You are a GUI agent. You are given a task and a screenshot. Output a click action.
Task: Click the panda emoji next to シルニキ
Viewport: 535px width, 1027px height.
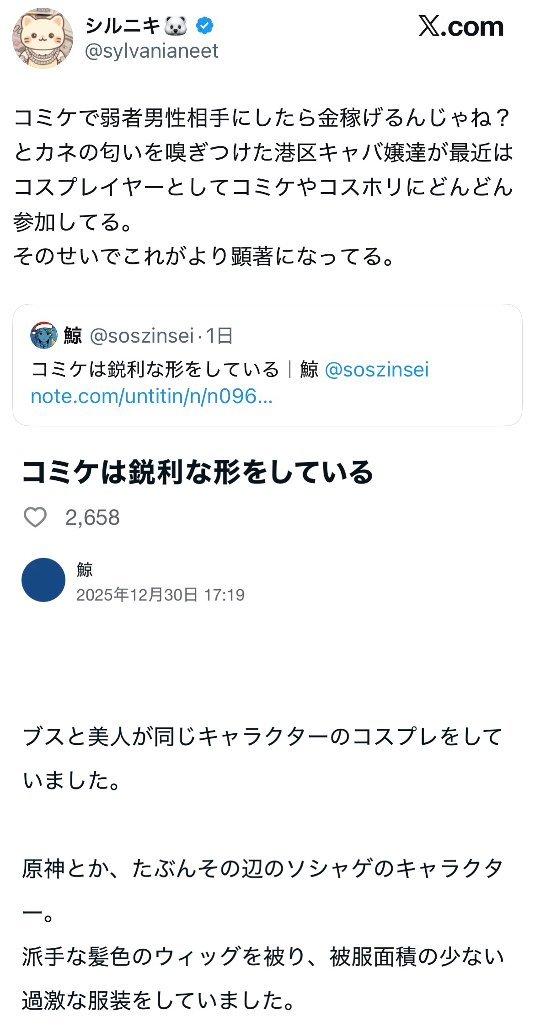click(176, 26)
